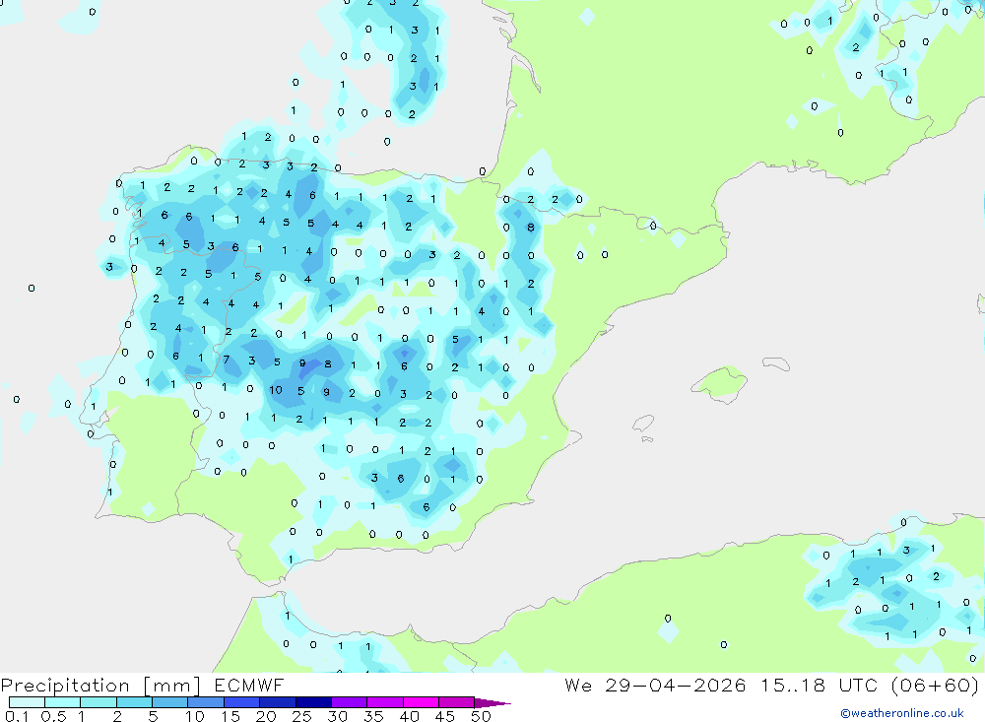Click the legend scale label '40'
This screenshot has width=985, height=722.
coord(409,716)
